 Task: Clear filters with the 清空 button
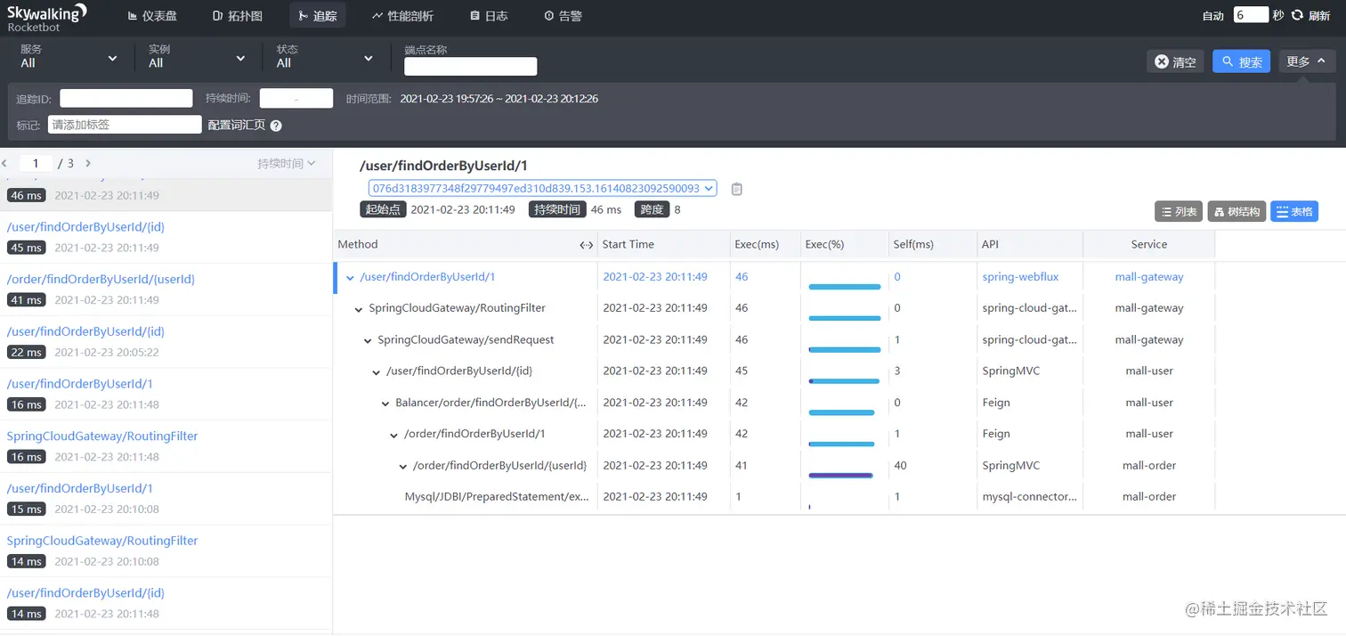click(x=1175, y=61)
